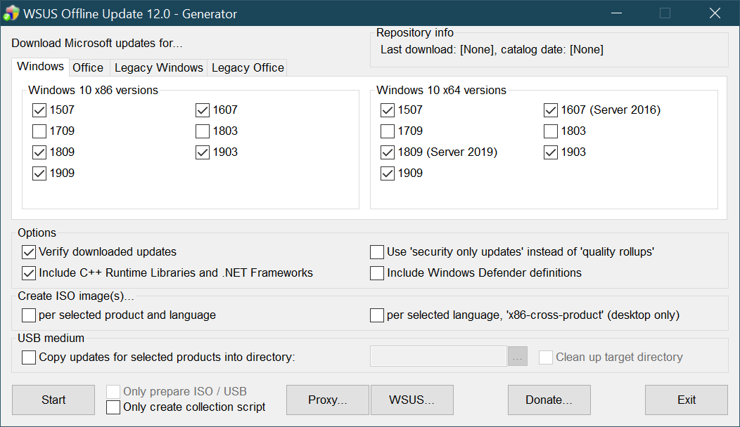Viewport: 740px width, 427px height.
Task: Click the browse '...' directory button
Action: click(518, 357)
